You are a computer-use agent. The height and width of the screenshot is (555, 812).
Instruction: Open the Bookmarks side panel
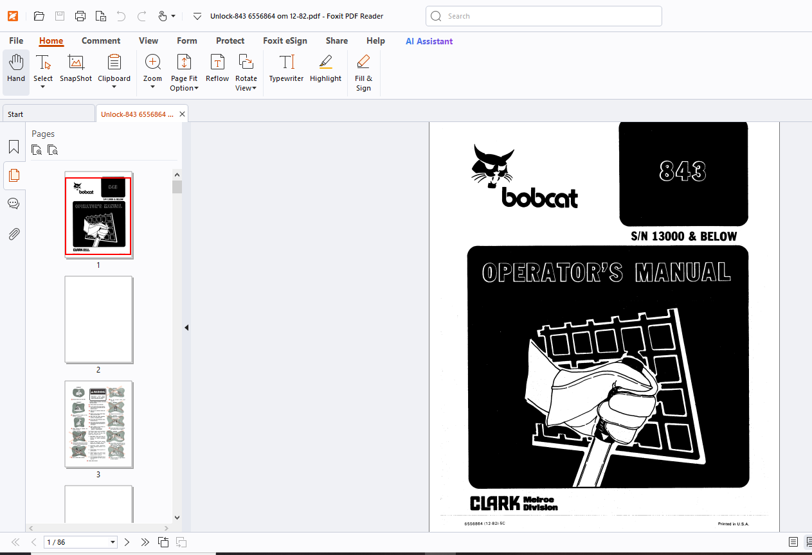[x=14, y=147]
